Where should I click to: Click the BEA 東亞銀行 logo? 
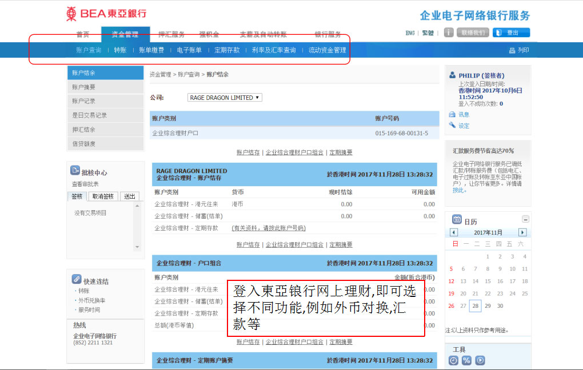(106, 13)
